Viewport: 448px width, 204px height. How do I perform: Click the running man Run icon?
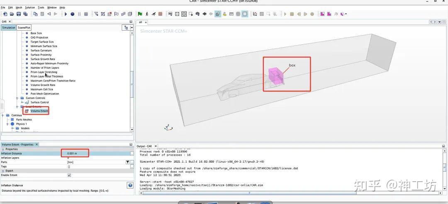click(154, 14)
